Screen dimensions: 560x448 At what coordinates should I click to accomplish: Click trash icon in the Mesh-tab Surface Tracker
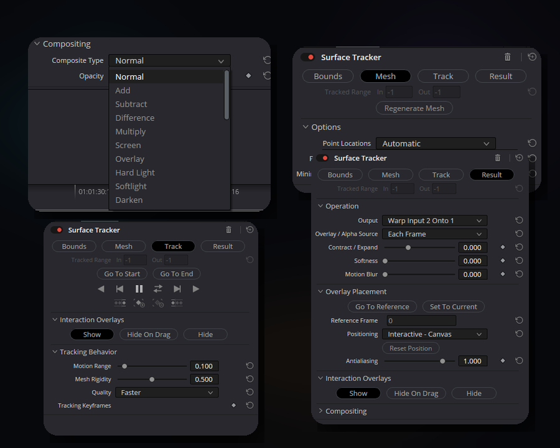click(x=508, y=57)
